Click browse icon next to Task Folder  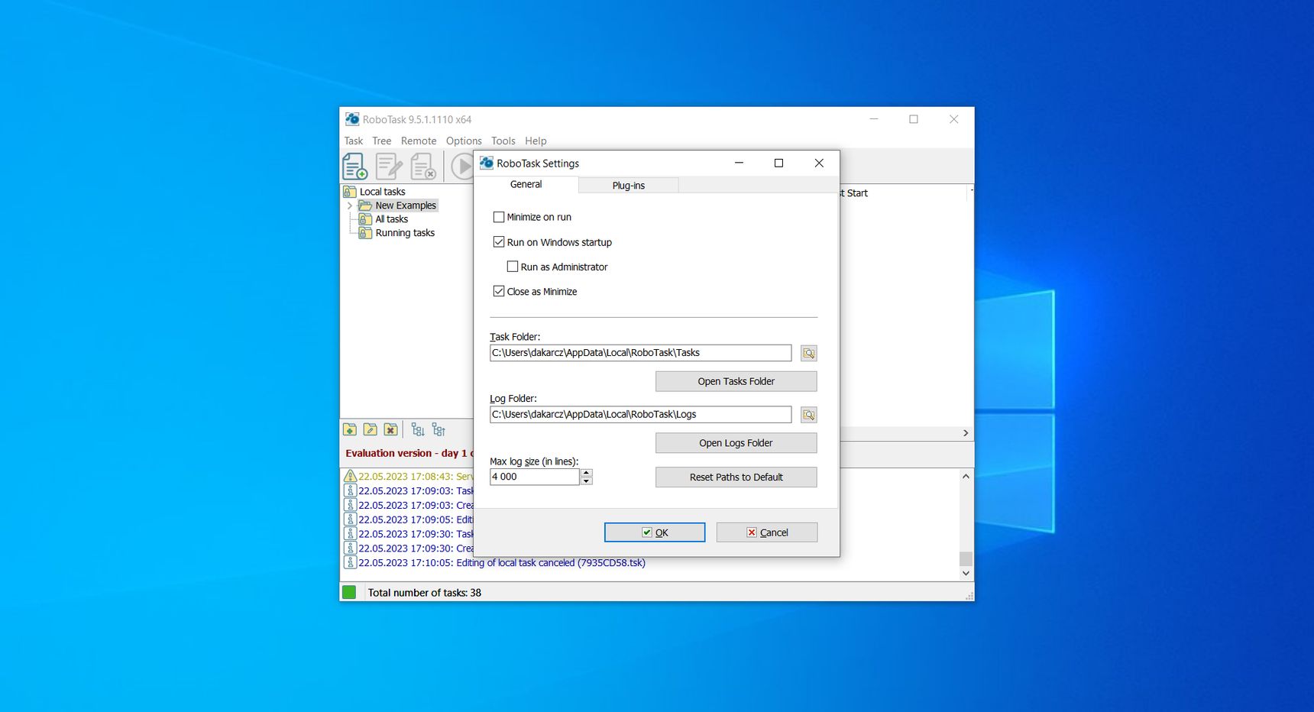pyautogui.click(x=808, y=353)
